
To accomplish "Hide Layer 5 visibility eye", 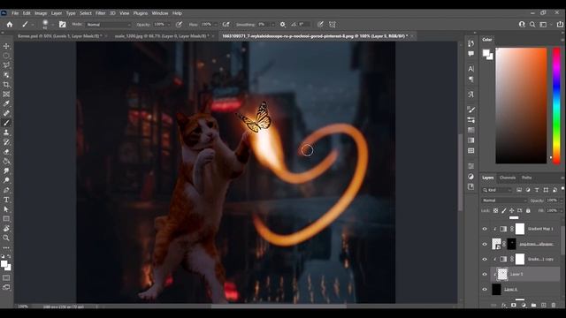I will click(485, 275).
